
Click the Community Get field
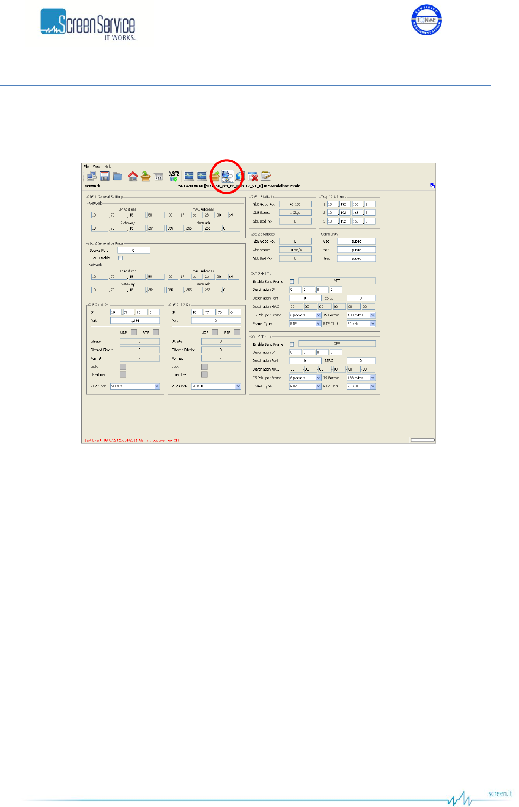click(356, 242)
